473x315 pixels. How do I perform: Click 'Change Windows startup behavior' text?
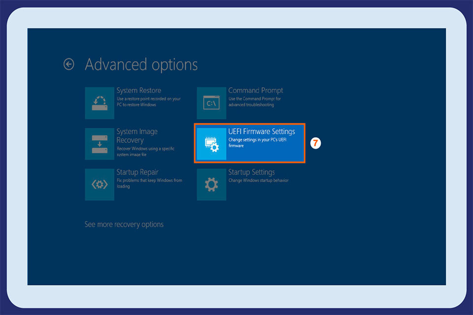click(259, 181)
